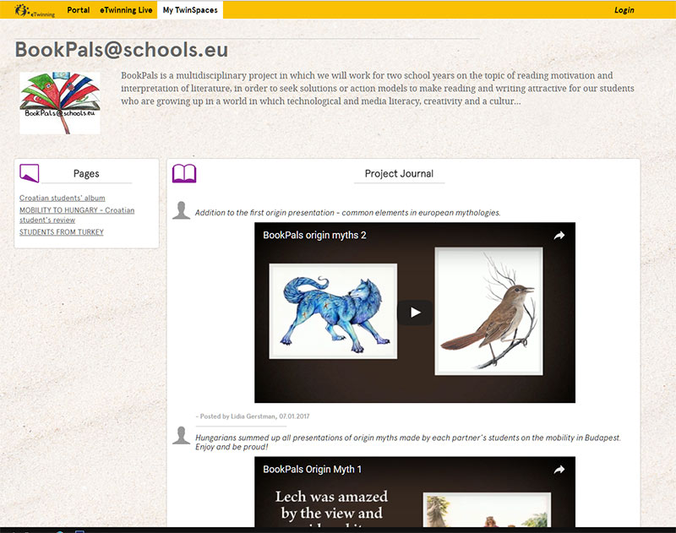Play the BookPals origin myths 2 video
Image resolution: width=676 pixels, height=533 pixels.
[415, 313]
